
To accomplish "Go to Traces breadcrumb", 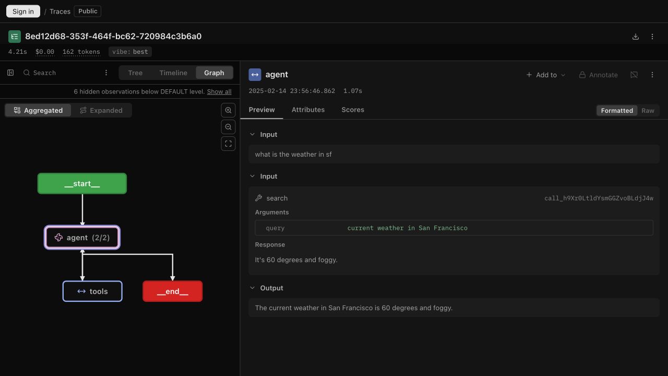I will (60, 11).
